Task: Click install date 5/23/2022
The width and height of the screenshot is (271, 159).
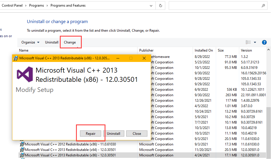Action: click(x=202, y=62)
